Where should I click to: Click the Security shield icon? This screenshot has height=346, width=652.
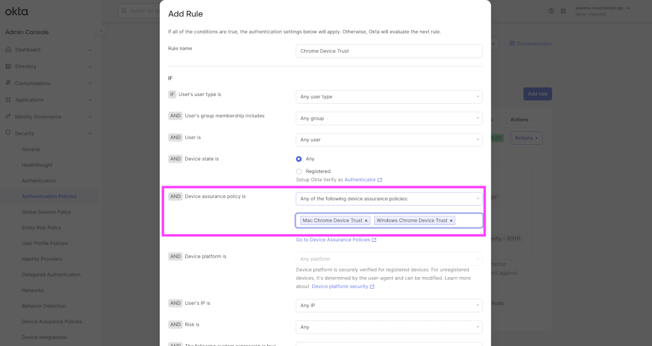(x=8, y=133)
